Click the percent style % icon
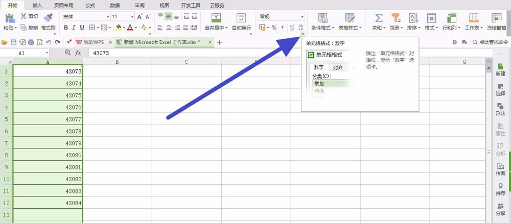Image resolution: width=511 pixels, height=223 pixels. click(x=274, y=28)
